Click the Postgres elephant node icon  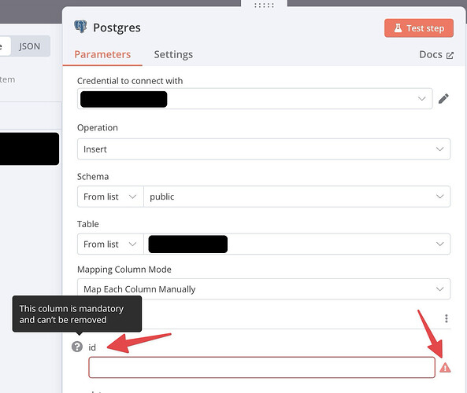point(80,27)
